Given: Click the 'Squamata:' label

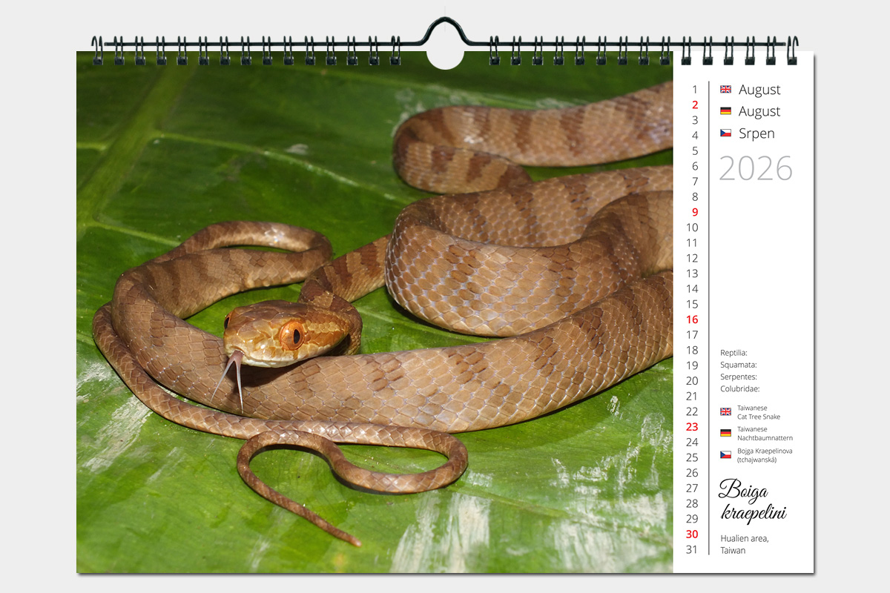Looking at the screenshot, I should tap(738, 365).
